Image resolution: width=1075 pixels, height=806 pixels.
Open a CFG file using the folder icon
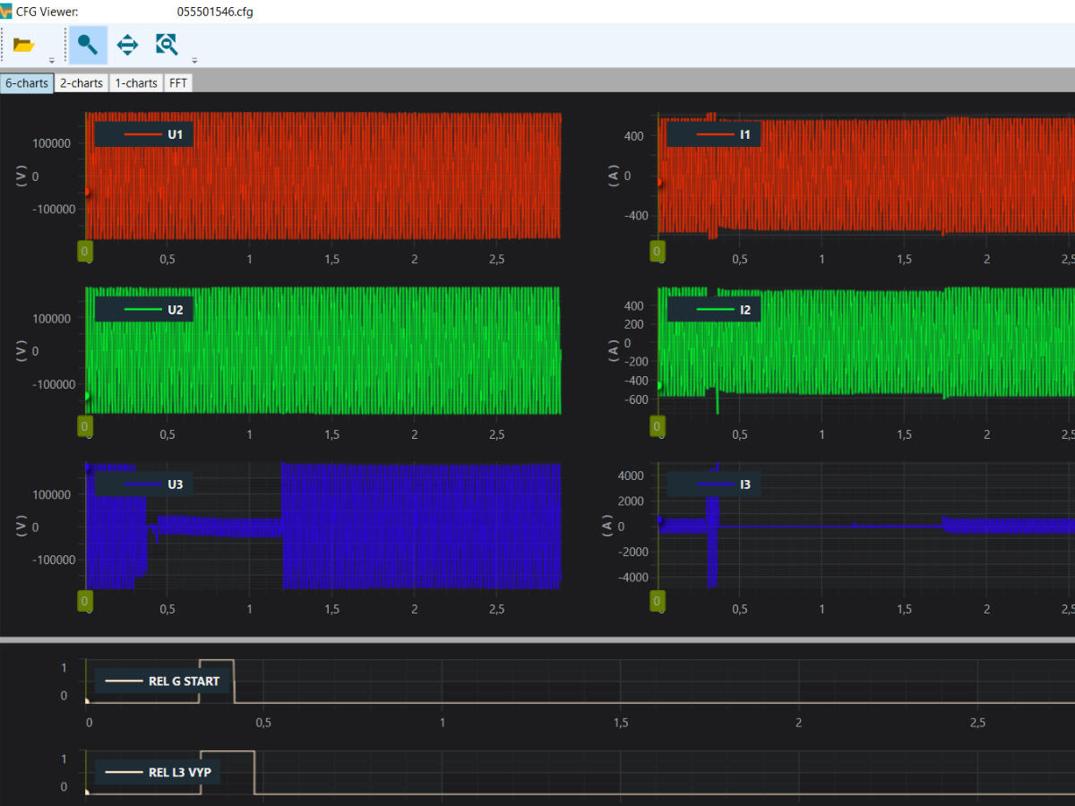click(21, 44)
